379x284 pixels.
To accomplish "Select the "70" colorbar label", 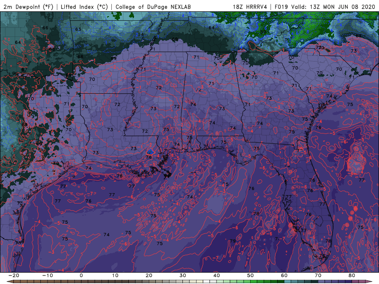I will pos(318,275).
